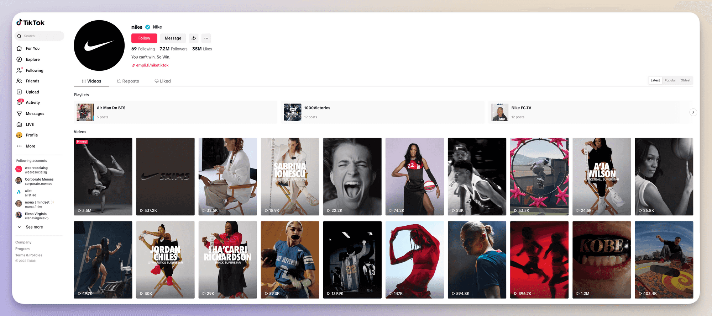Image resolution: width=712 pixels, height=316 pixels.
Task: Open alist account avatar
Action: click(x=19, y=192)
